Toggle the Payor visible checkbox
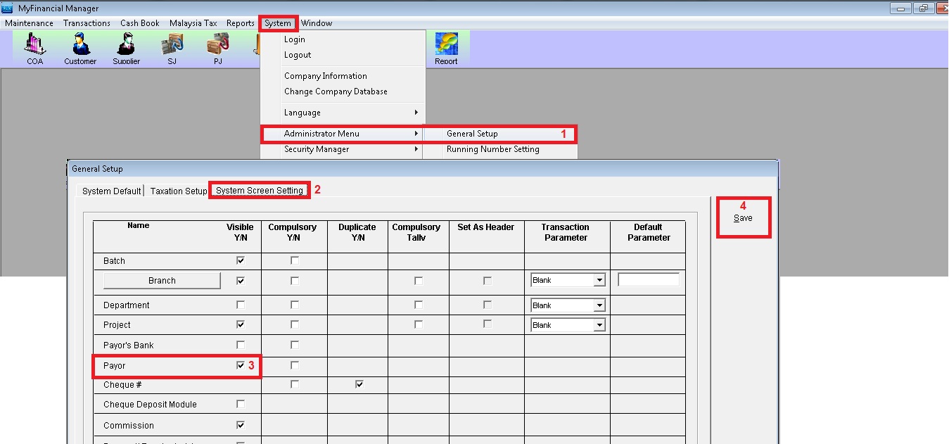This screenshot has height=444, width=949. pyautogui.click(x=241, y=366)
